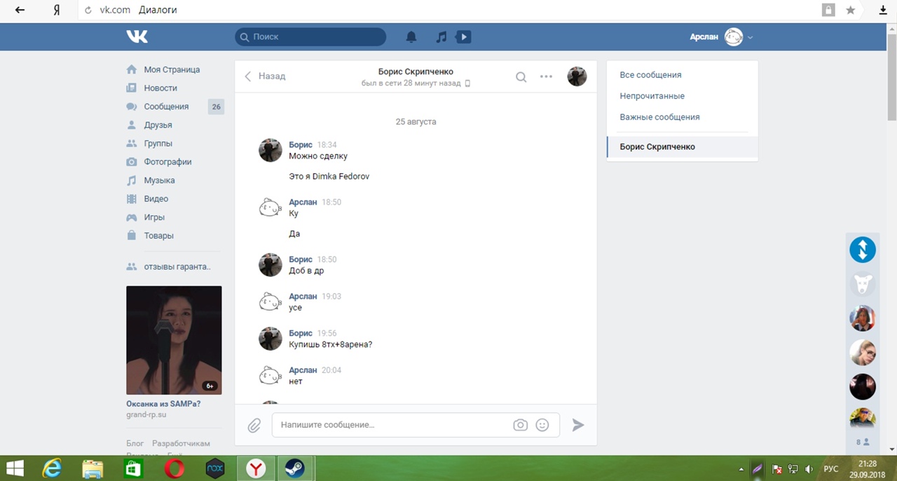Open Сообщения in the left sidebar
The image size is (897, 481).
[x=166, y=107]
